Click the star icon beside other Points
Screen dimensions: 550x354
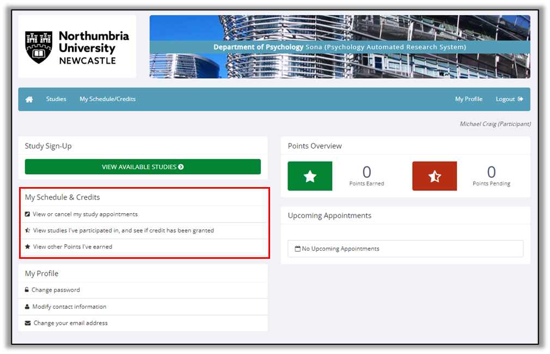[x=28, y=247]
